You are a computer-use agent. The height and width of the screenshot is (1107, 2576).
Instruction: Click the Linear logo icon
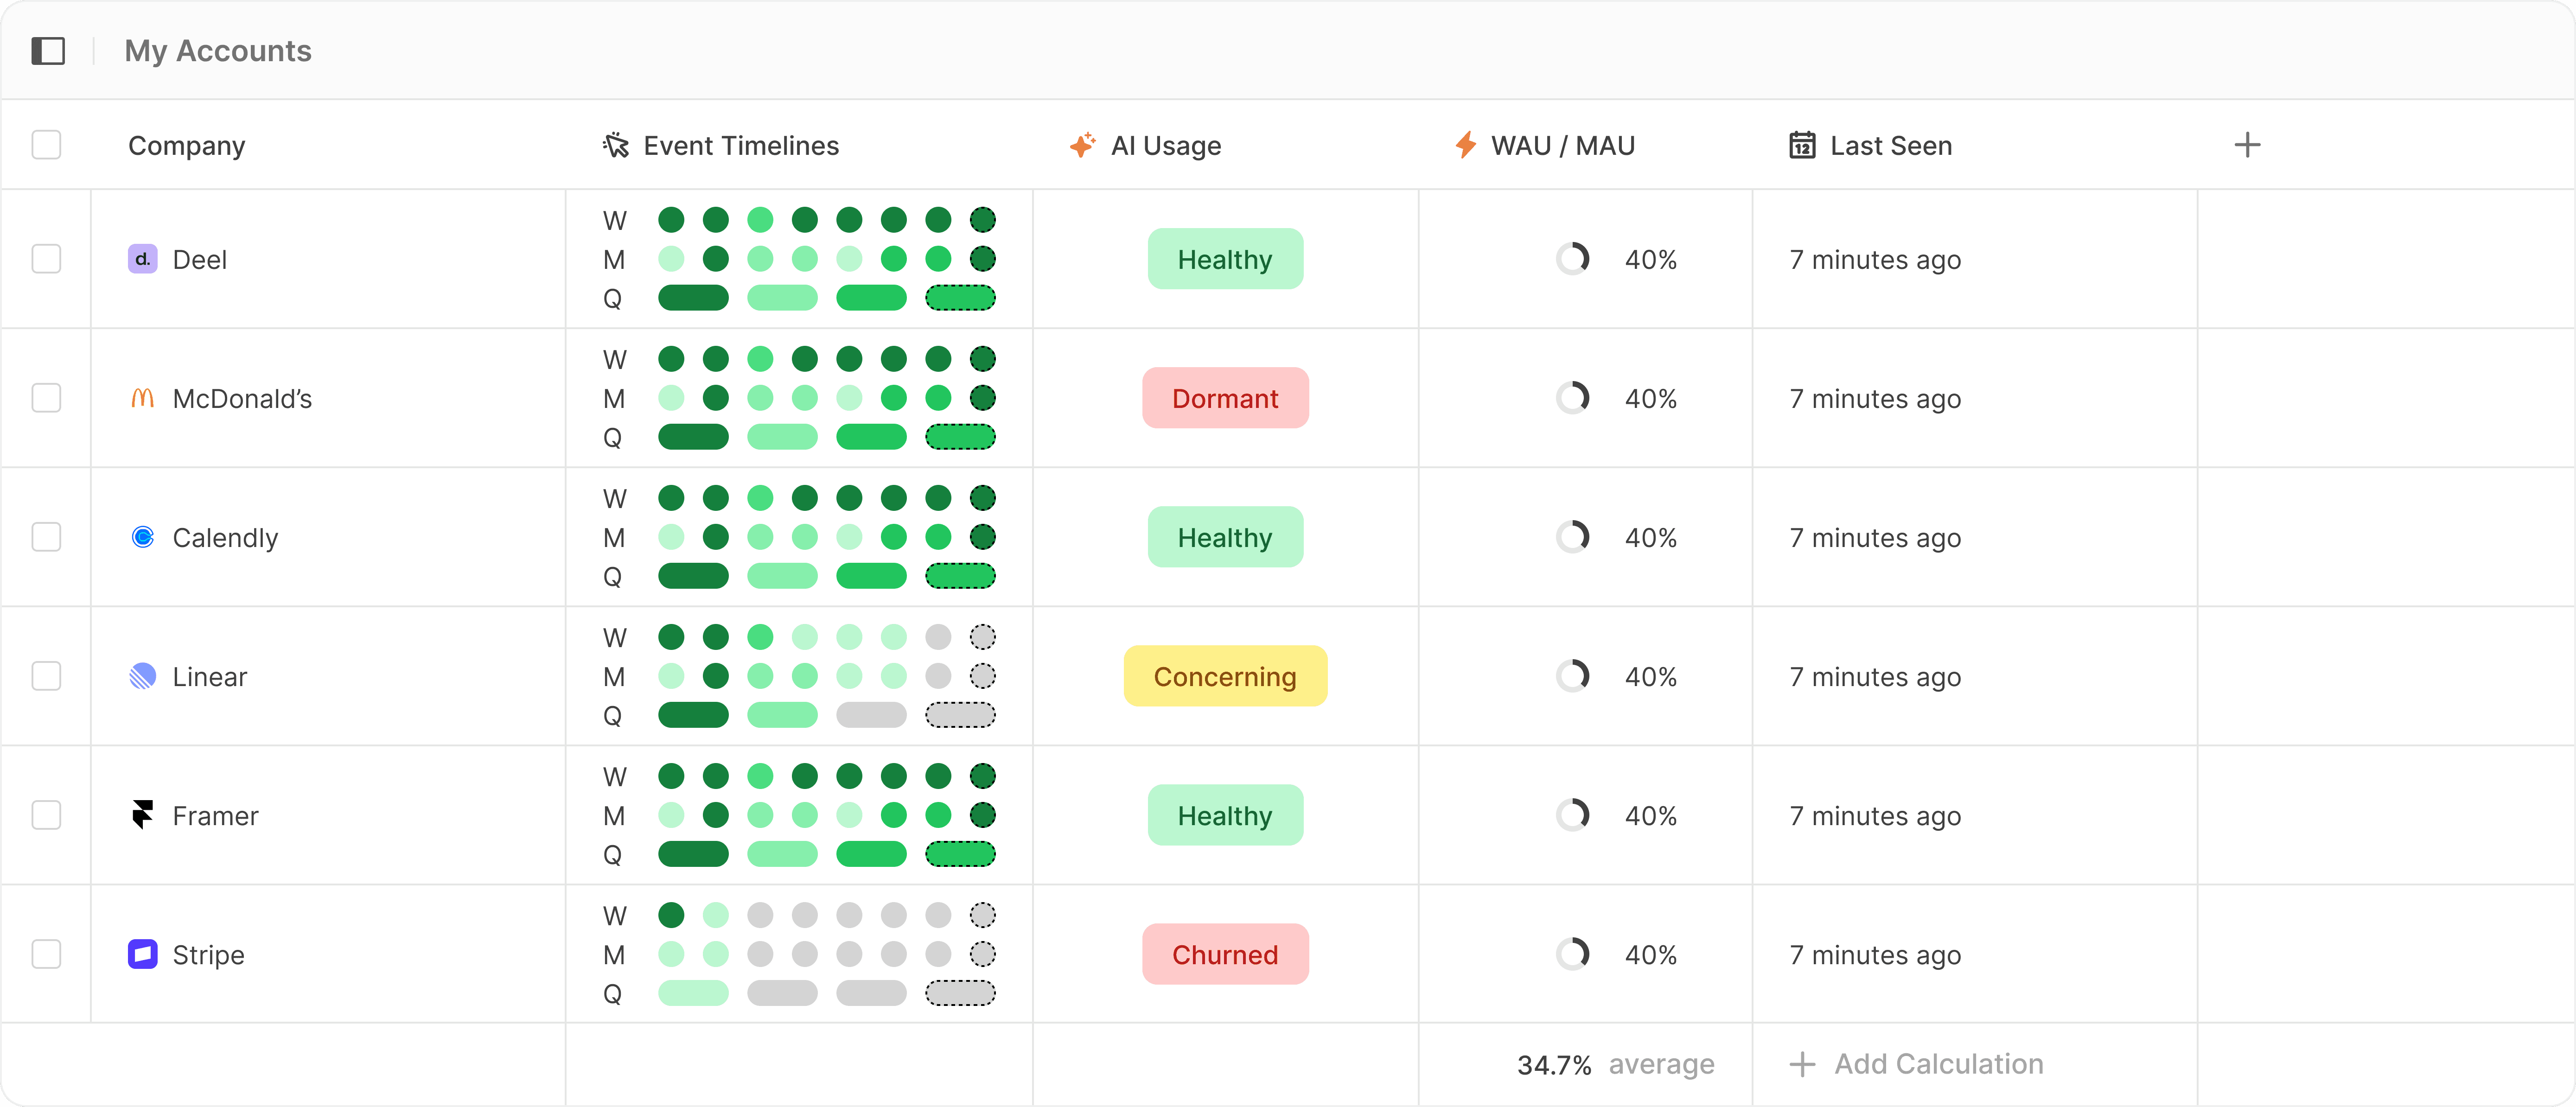(x=142, y=676)
